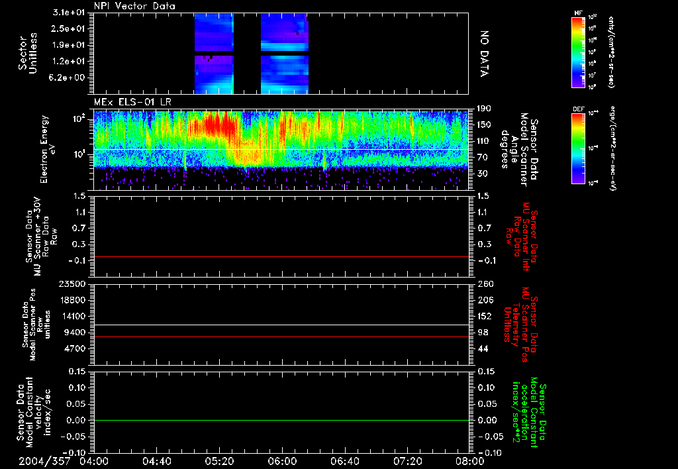
Task: Click the 06:00 time axis label
Action: tap(282, 460)
